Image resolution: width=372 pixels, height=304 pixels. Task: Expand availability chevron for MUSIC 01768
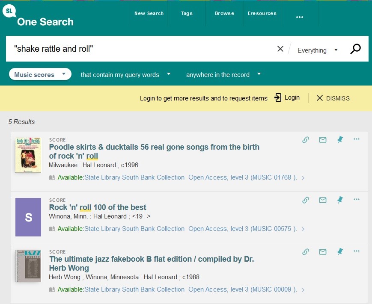pos(303,178)
